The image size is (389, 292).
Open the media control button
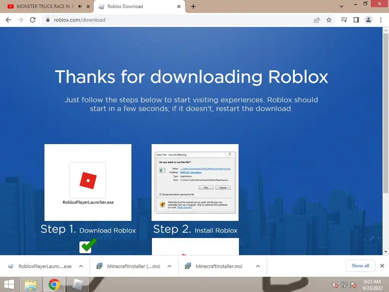coord(344,20)
